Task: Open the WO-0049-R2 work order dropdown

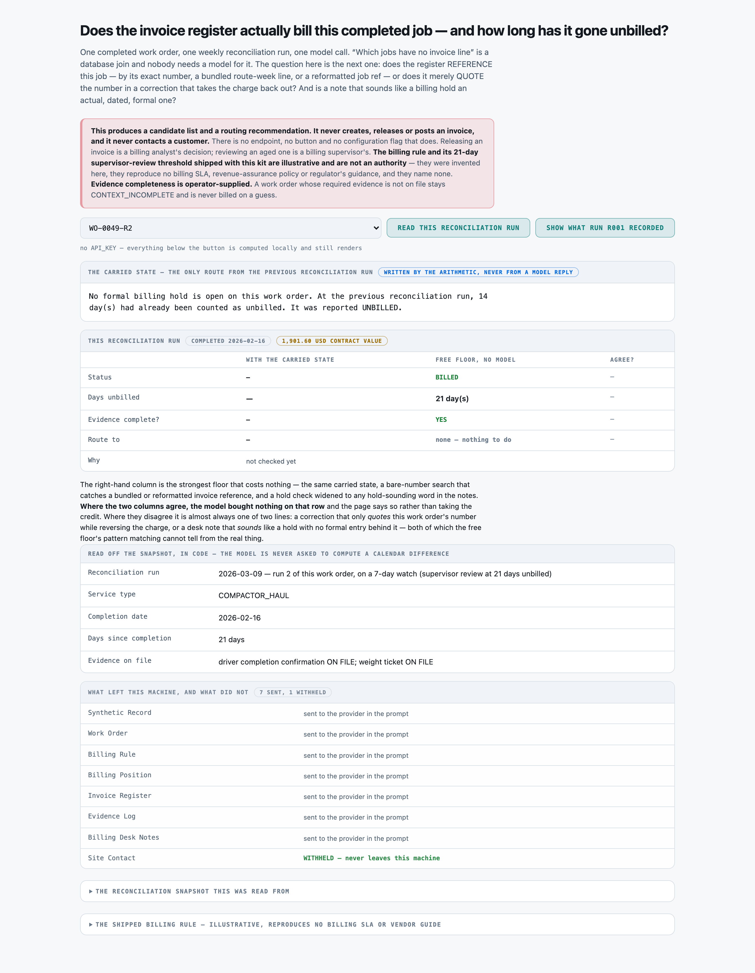Action: click(x=230, y=228)
